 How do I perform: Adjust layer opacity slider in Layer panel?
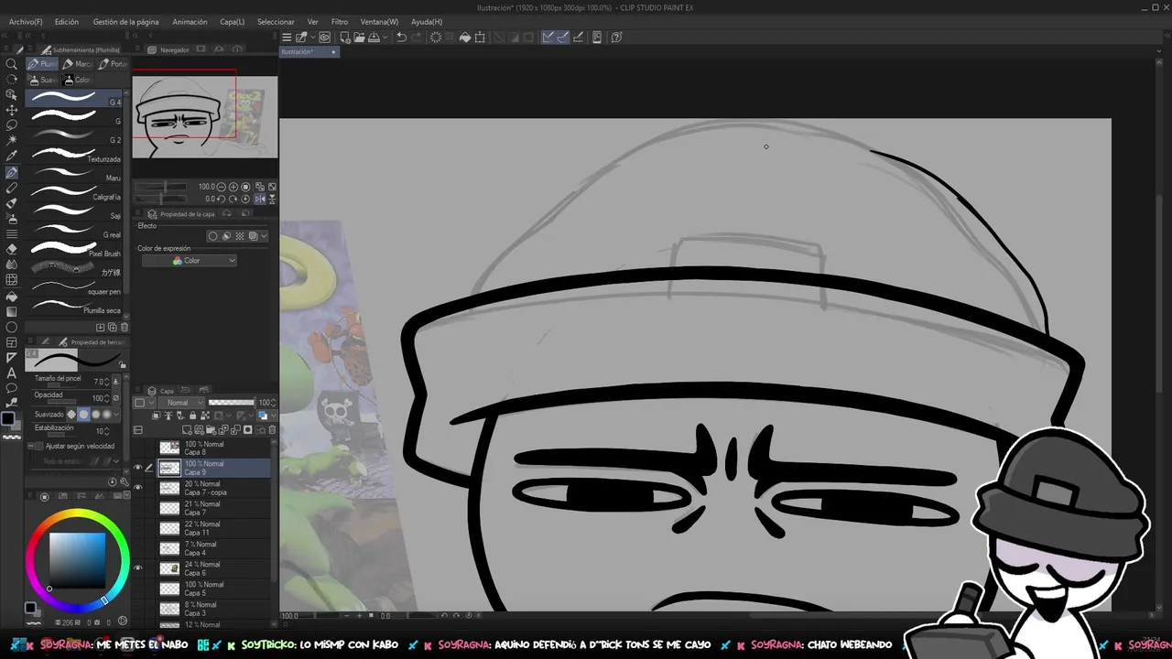[x=232, y=403]
